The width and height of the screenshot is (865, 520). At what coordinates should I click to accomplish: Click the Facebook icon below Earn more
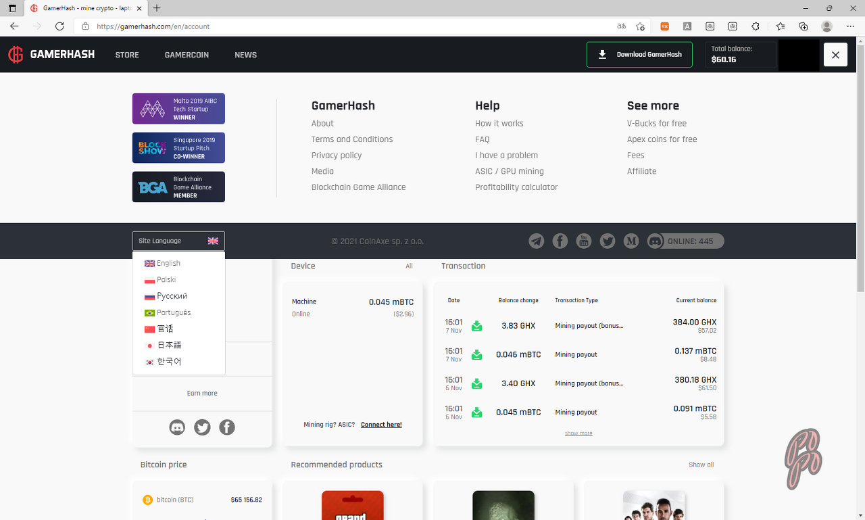click(x=227, y=427)
